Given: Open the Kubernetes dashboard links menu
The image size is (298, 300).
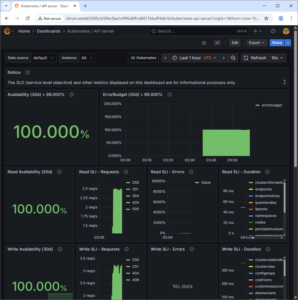Looking at the screenshot, I should [143, 58].
